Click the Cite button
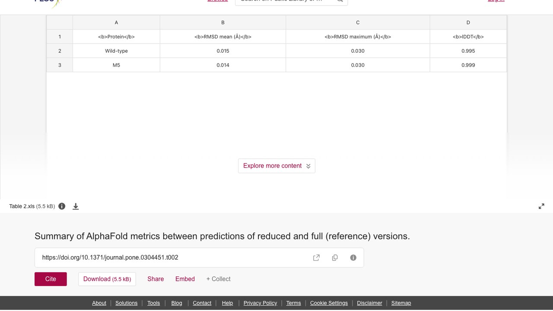The width and height of the screenshot is (553, 311). pyautogui.click(x=51, y=279)
